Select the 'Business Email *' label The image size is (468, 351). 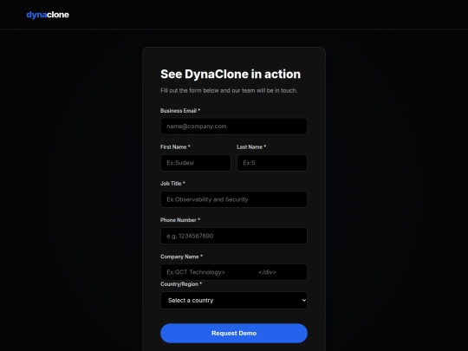pos(180,111)
